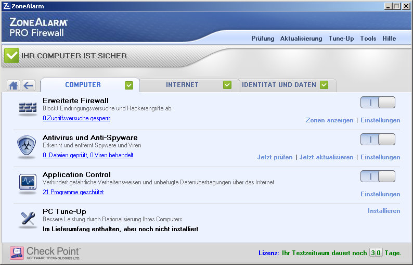Image resolution: width=413 pixels, height=265 pixels.
Task: Click the back arrow button
Action: (x=29, y=85)
